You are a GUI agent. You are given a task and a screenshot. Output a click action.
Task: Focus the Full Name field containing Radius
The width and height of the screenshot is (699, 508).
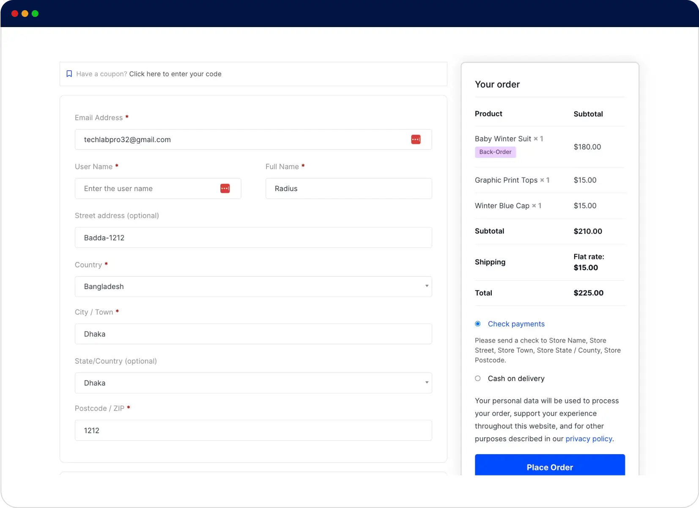(x=349, y=188)
